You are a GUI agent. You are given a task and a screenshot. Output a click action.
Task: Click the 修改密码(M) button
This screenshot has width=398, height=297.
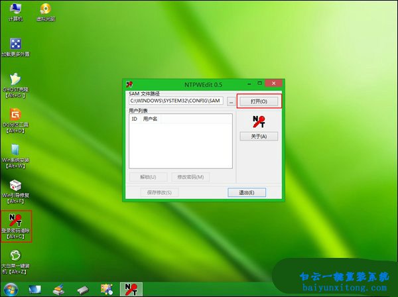[190, 177]
